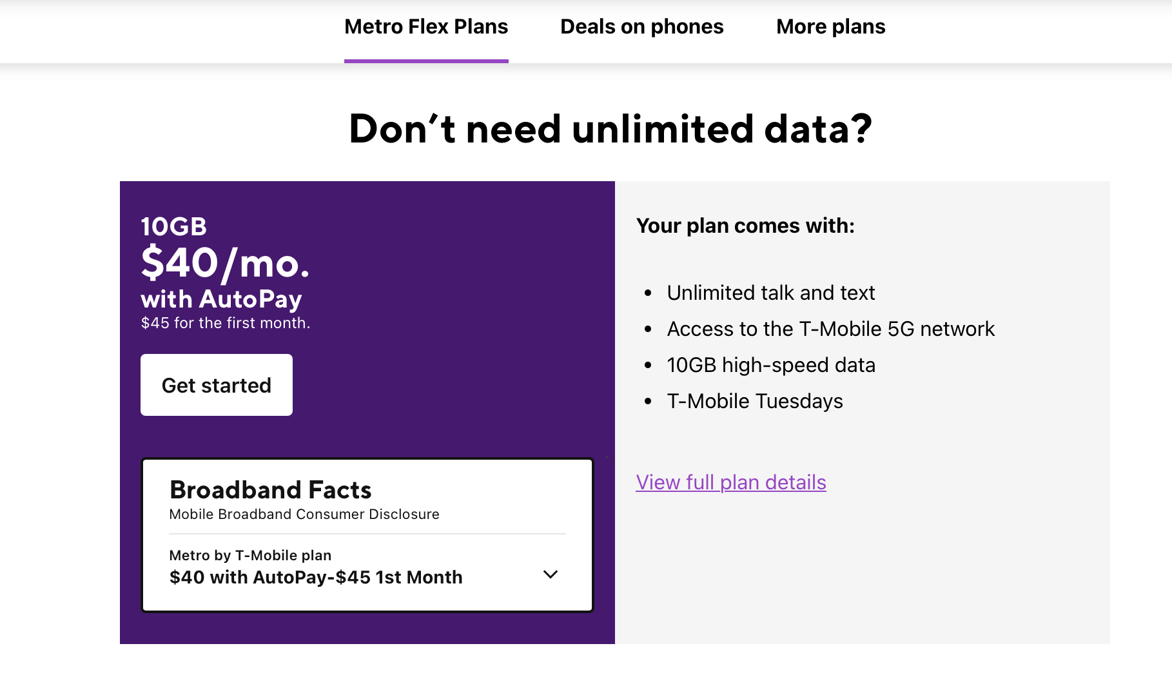This screenshot has width=1172, height=695.
Task: Click the $40 with AutoPay-$45 1st Month text
Action: click(x=316, y=577)
